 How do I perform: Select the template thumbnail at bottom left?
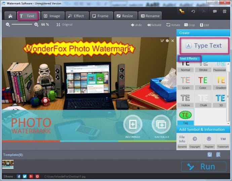pyautogui.click(x=8, y=164)
